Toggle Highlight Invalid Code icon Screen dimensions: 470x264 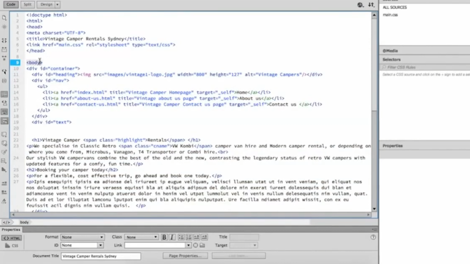4,103
